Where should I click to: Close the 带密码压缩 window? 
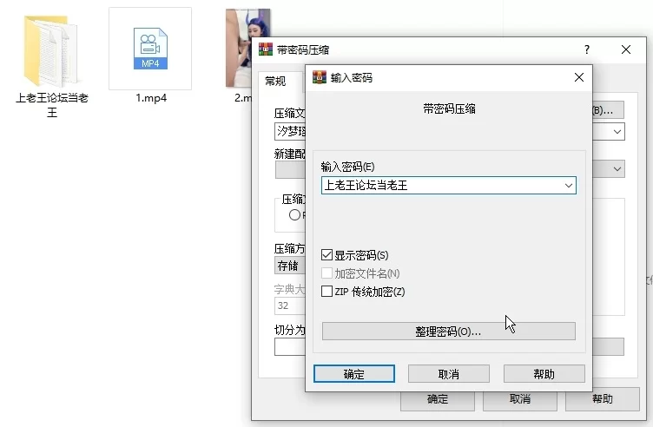click(x=627, y=50)
